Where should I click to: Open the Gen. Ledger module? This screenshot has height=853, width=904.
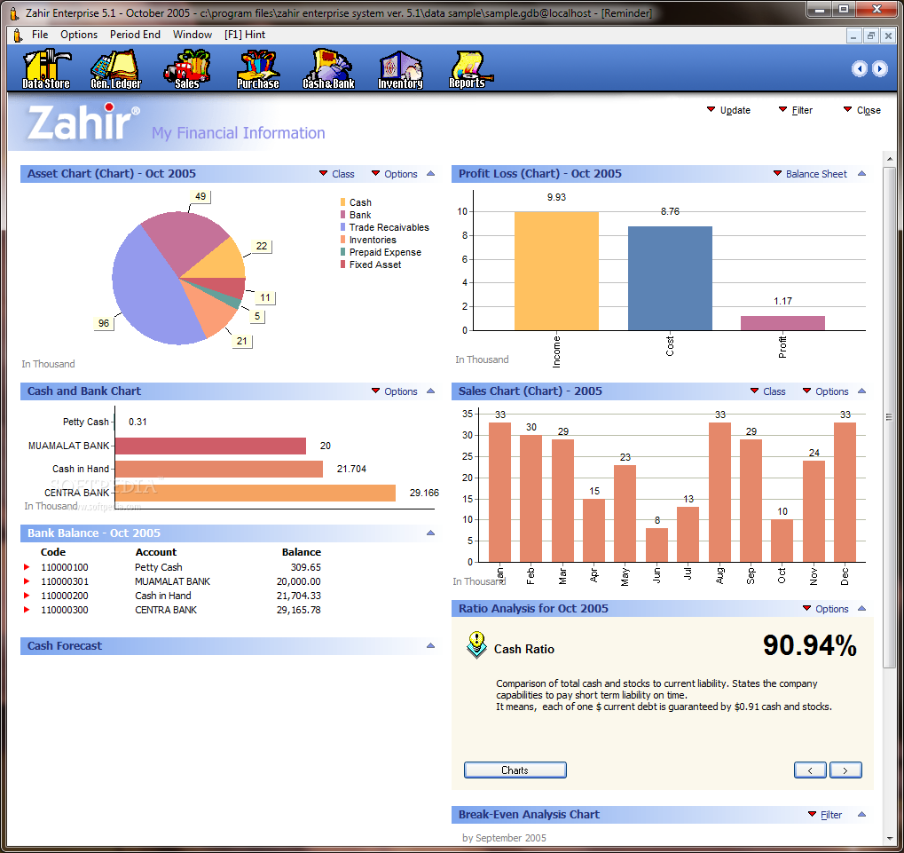(116, 69)
